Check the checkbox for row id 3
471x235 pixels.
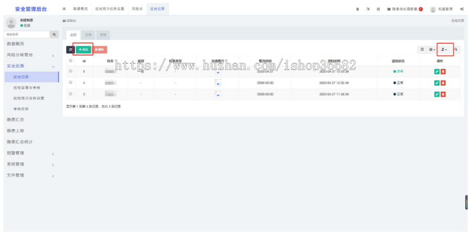71,94
